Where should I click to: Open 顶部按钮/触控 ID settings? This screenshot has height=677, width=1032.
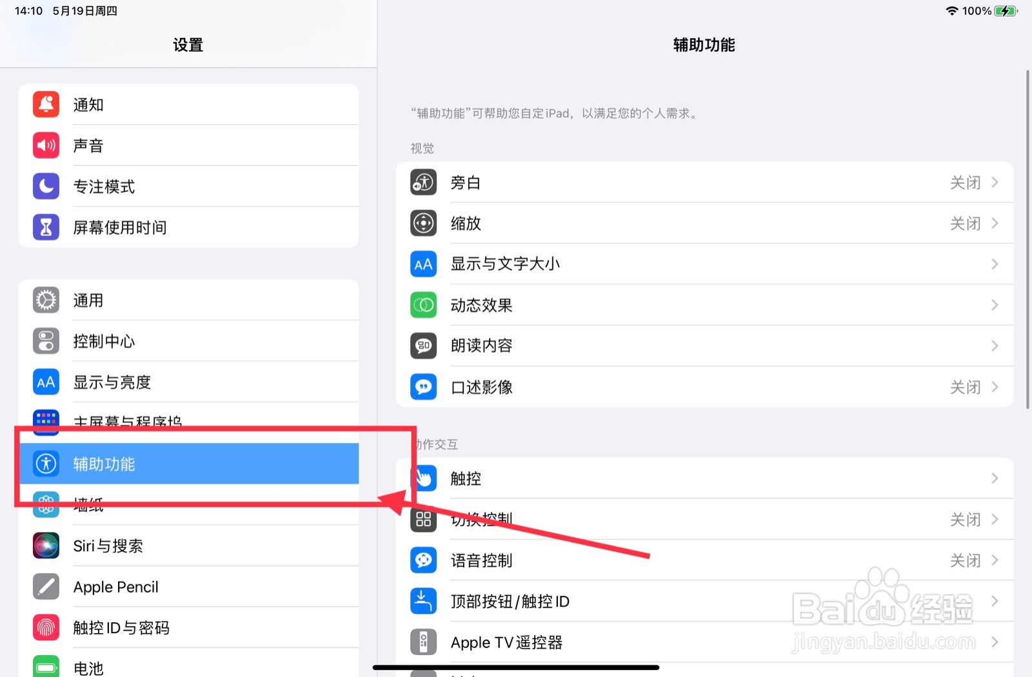pyautogui.click(x=704, y=602)
